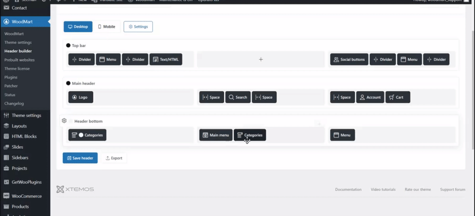Image resolution: width=475 pixels, height=216 pixels.
Task: Open the indented Theme settings submenu link
Action: pyautogui.click(x=18, y=43)
